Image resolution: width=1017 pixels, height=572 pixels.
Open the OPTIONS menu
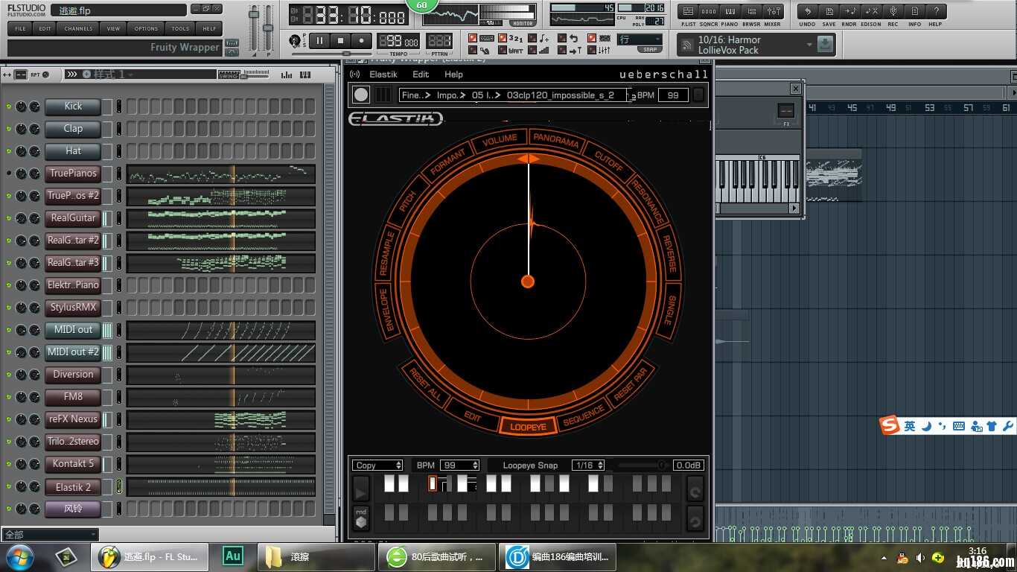(x=146, y=28)
